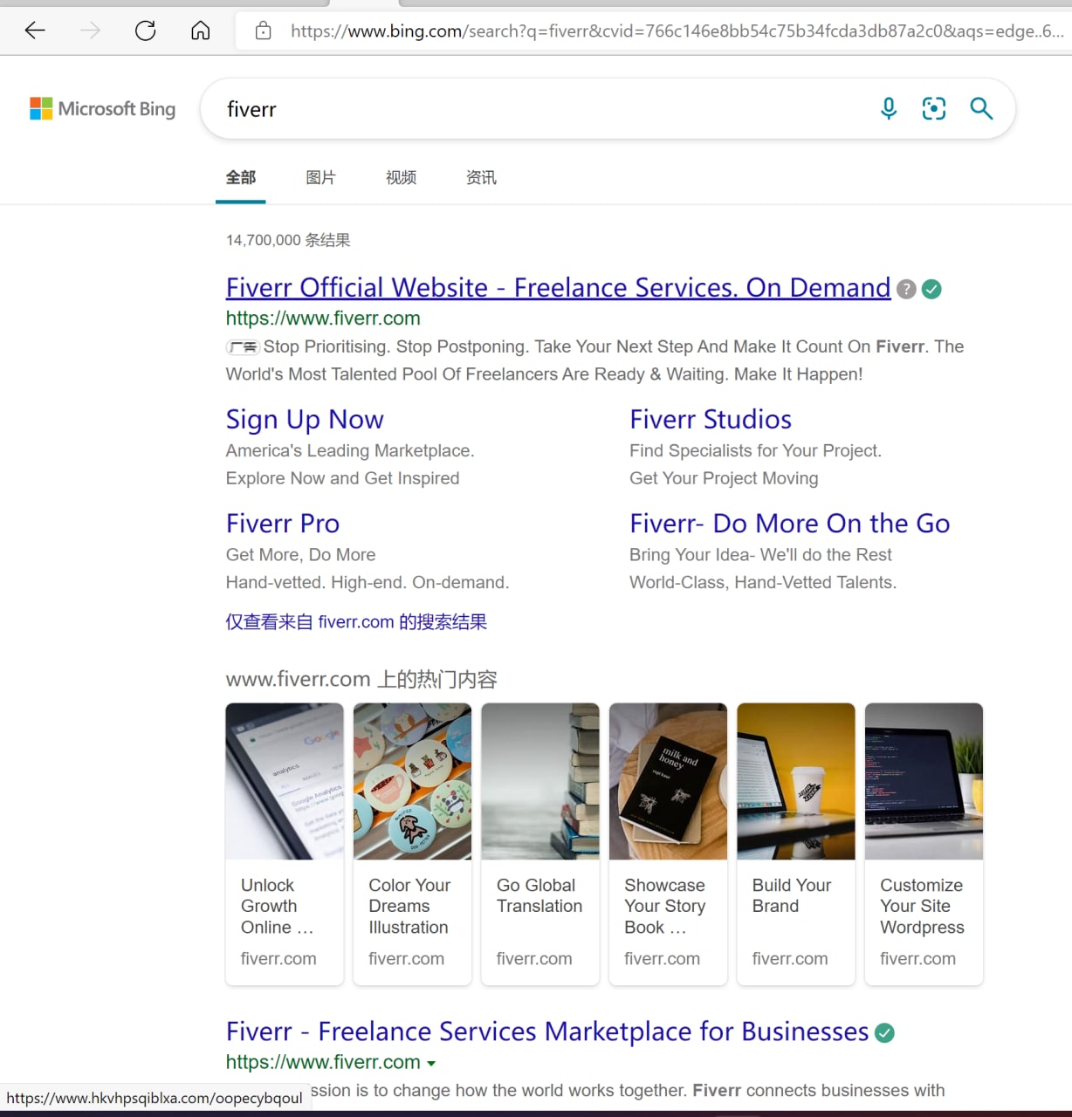Screen dimensions: 1072x1117
Task: Submit search with magnifier icon
Action: pyautogui.click(x=981, y=108)
